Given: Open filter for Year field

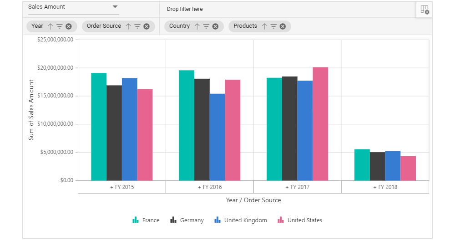Looking at the screenshot, I should click(60, 26).
